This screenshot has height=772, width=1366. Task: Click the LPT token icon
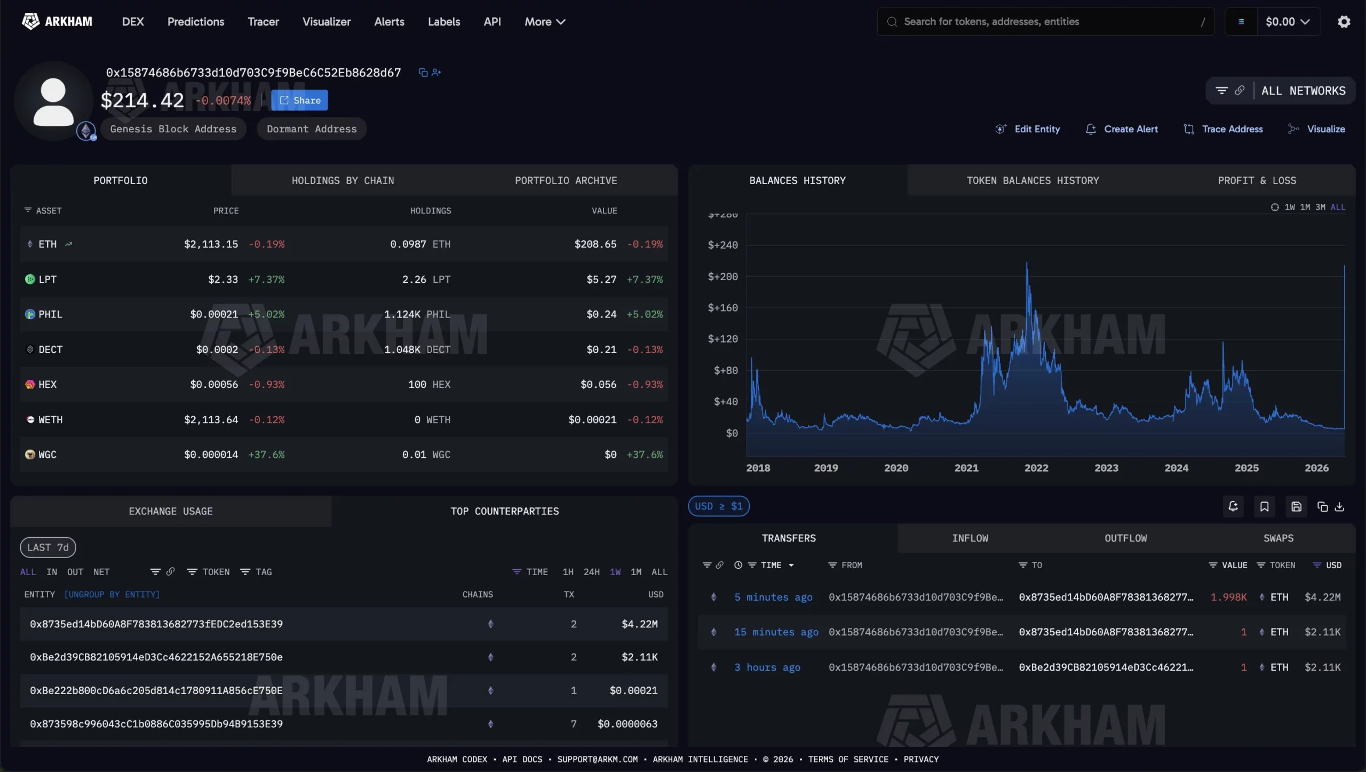pyautogui.click(x=30, y=279)
